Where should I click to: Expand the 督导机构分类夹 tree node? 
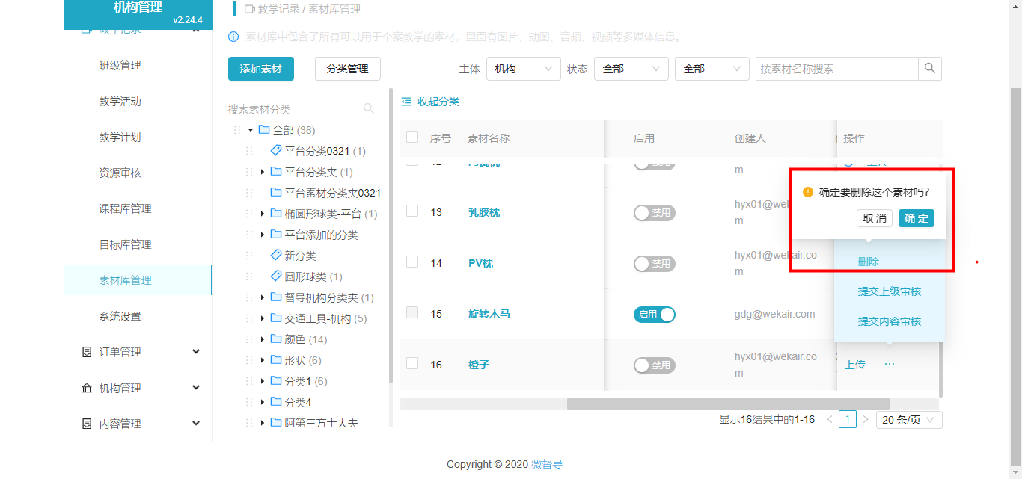[x=263, y=297]
